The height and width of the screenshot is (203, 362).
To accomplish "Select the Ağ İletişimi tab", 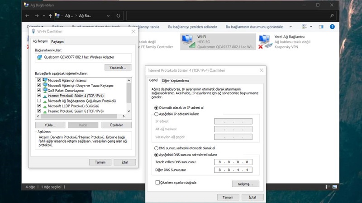I will point(40,41).
